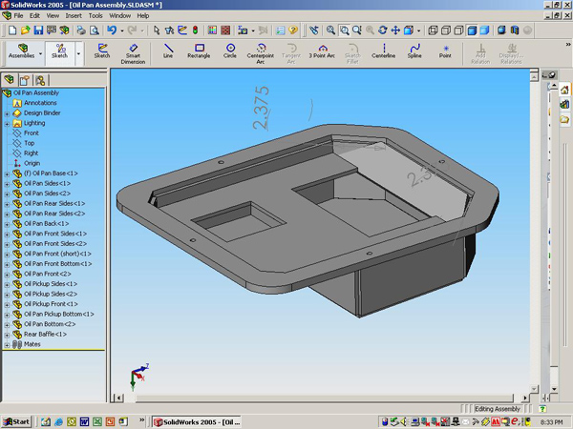Click the Point sketch tool
This screenshot has width=573, height=429.
click(445, 51)
